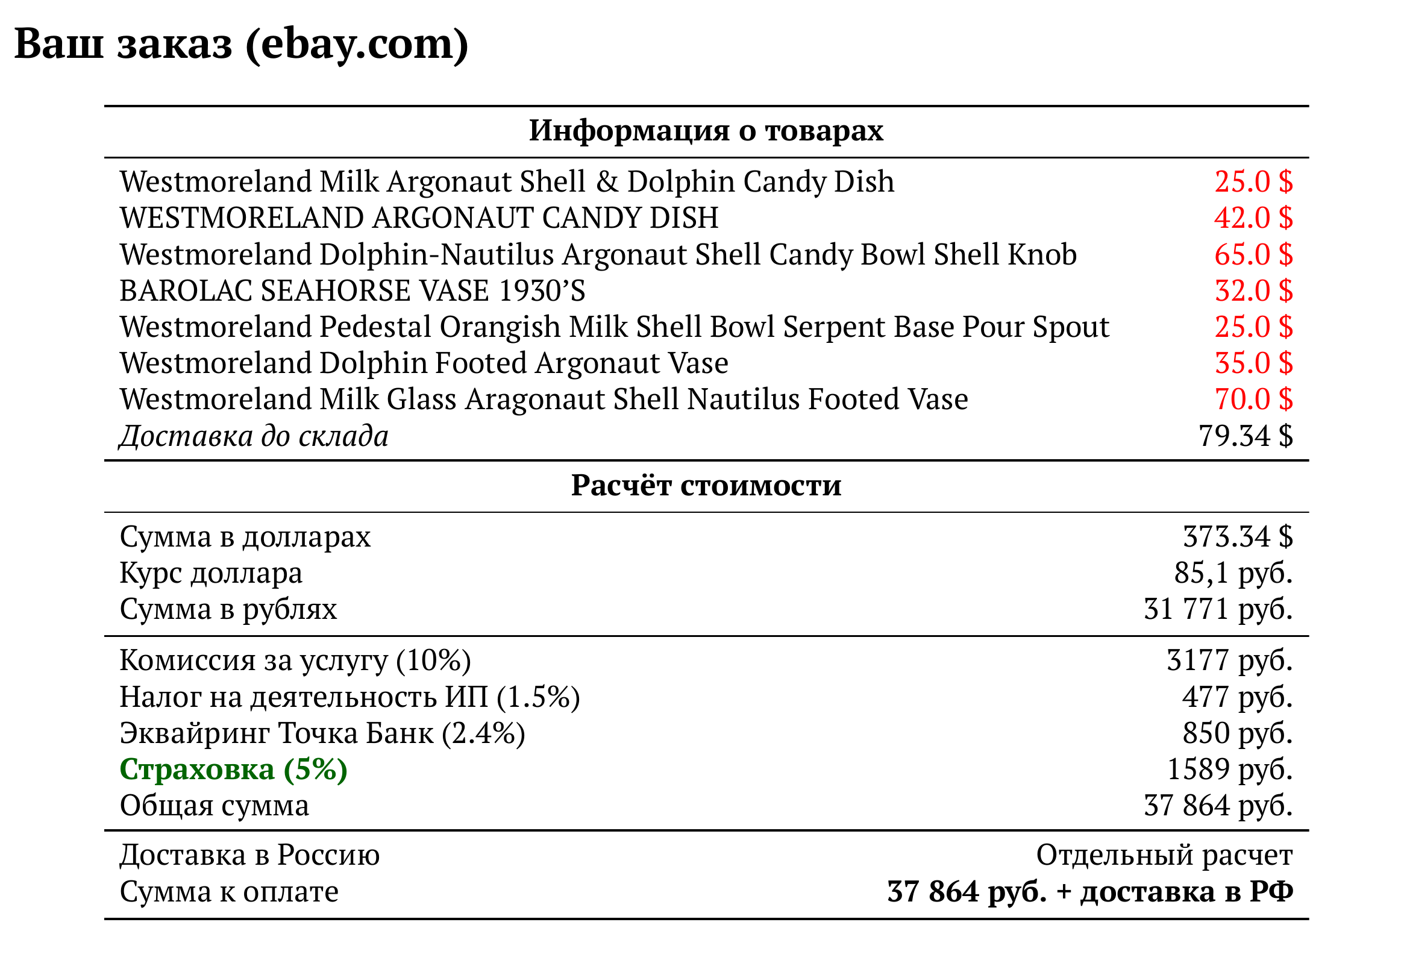Click the "Ваш заказ (ebay.com)" heading
This screenshot has height=972, width=1404.
[x=241, y=44]
